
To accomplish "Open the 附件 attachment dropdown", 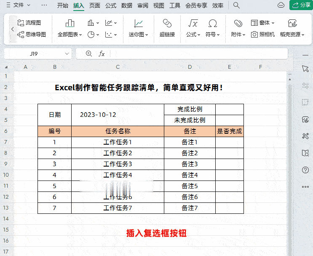I will click(238, 29).
